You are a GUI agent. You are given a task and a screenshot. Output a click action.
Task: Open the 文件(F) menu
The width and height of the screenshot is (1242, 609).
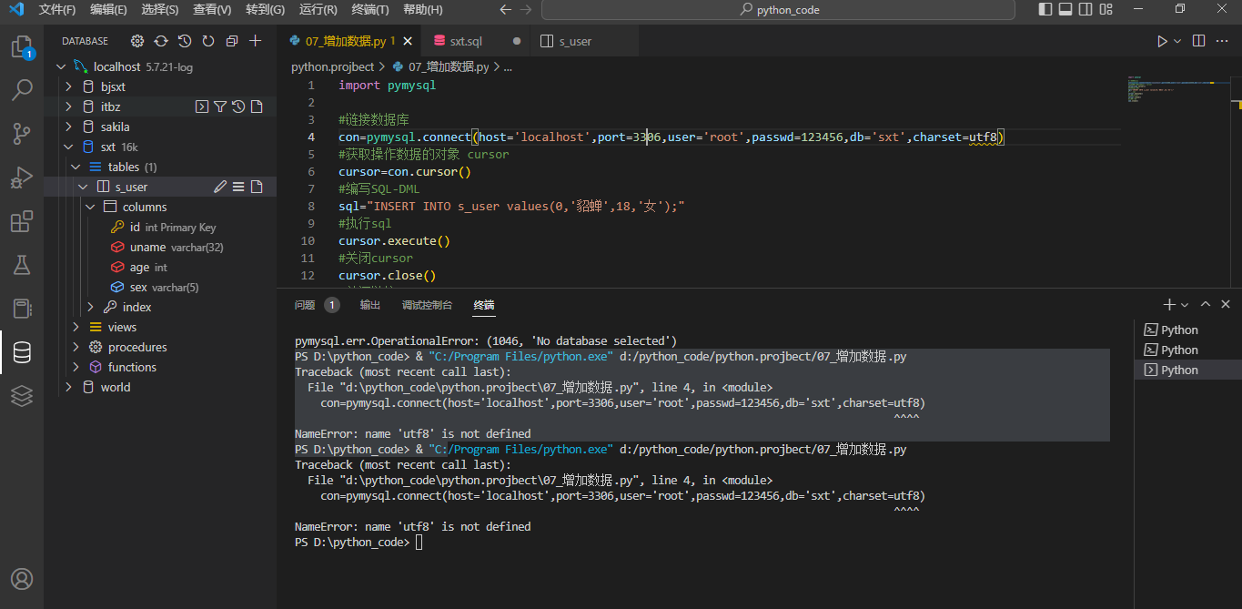pos(57,10)
